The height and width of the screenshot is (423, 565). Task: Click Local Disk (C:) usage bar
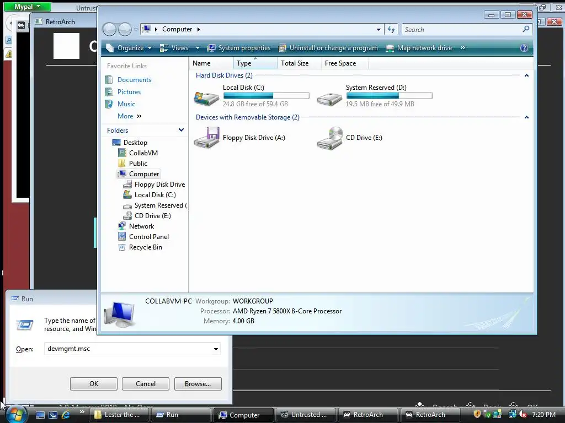tap(266, 96)
